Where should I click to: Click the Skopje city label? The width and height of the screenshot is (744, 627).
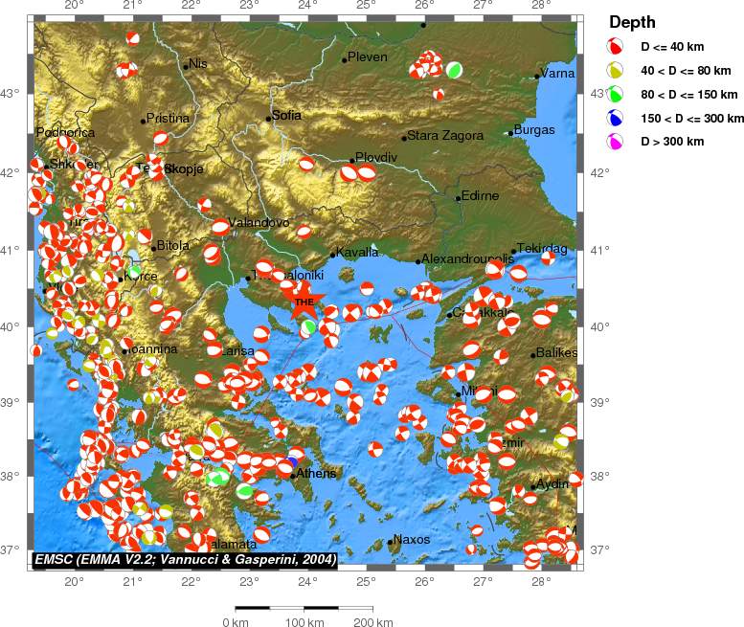point(184,168)
